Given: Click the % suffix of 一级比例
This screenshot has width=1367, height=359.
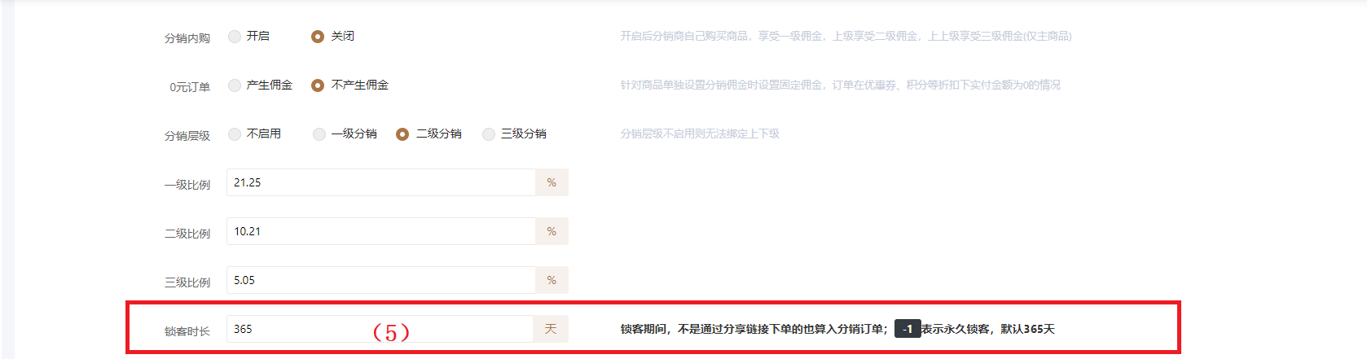Looking at the screenshot, I should coord(552,182).
